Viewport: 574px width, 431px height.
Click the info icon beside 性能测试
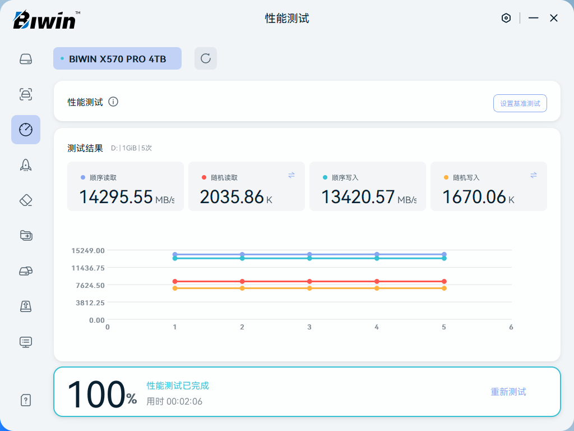coord(113,102)
